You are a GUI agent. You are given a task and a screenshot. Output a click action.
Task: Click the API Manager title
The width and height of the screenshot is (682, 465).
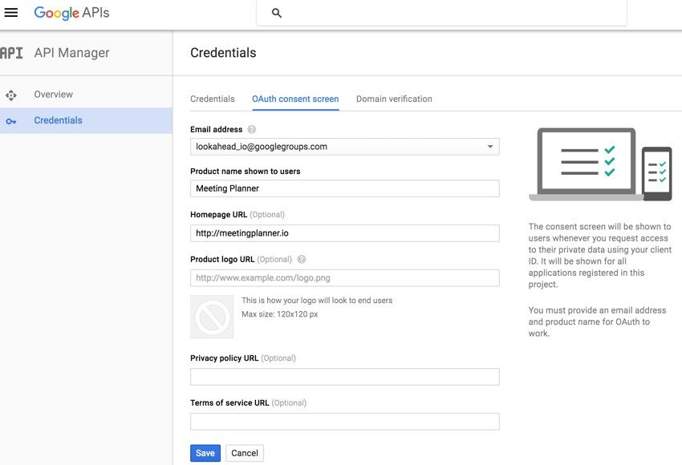pyautogui.click(x=71, y=53)
